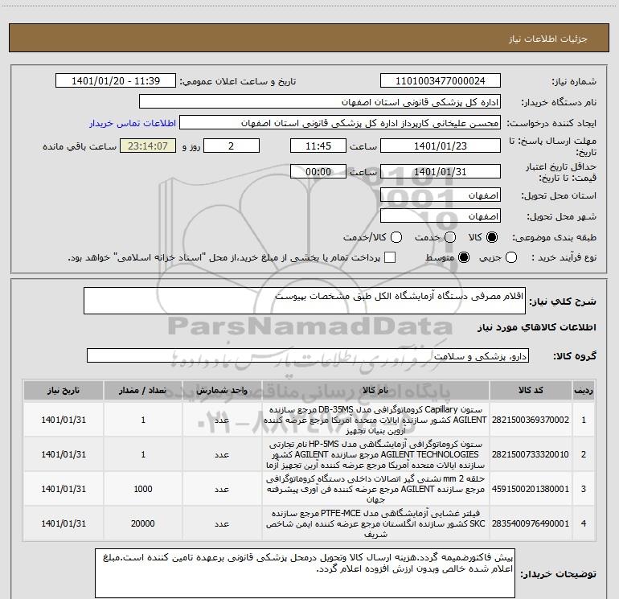Viewport: 619px width, 599px height.
Task: Click the request creator field محسن علیخانی
Action: pyautogui.click(x=340, y=123)
